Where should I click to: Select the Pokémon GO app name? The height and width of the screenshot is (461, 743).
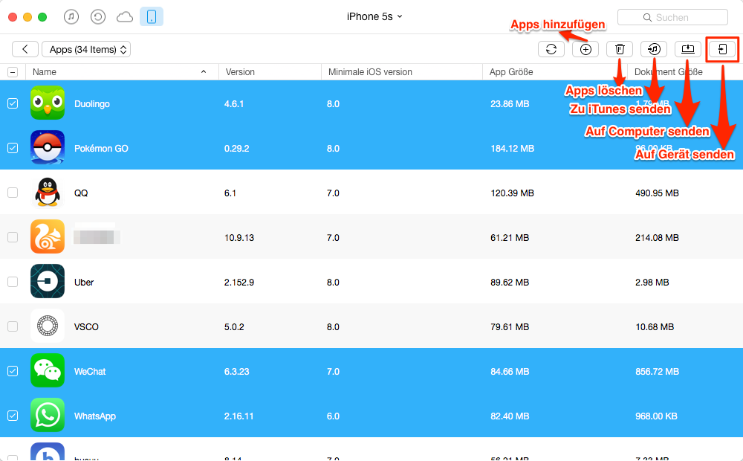coord(101,149)
